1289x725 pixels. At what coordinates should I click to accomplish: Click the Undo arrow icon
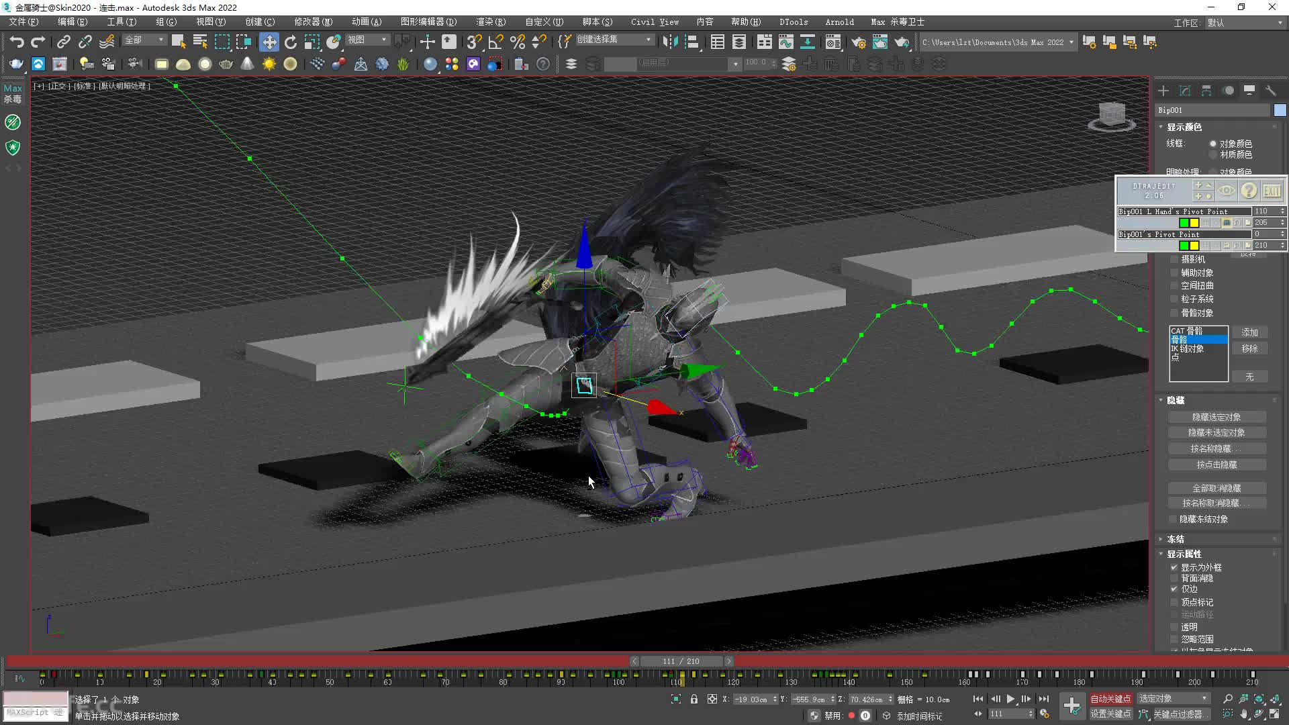pos(17,42)
